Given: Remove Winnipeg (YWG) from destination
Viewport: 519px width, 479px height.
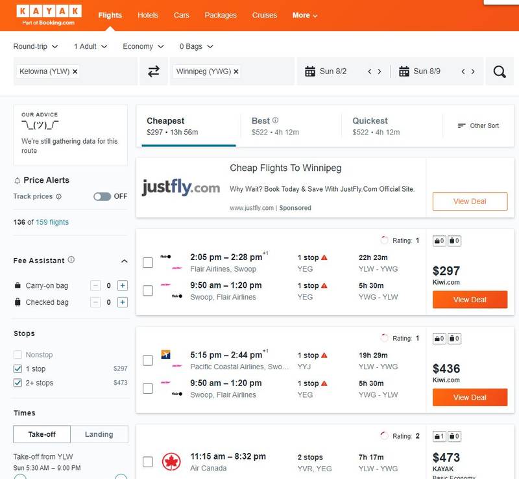Looking at the screenshot, I should [236, 71].
